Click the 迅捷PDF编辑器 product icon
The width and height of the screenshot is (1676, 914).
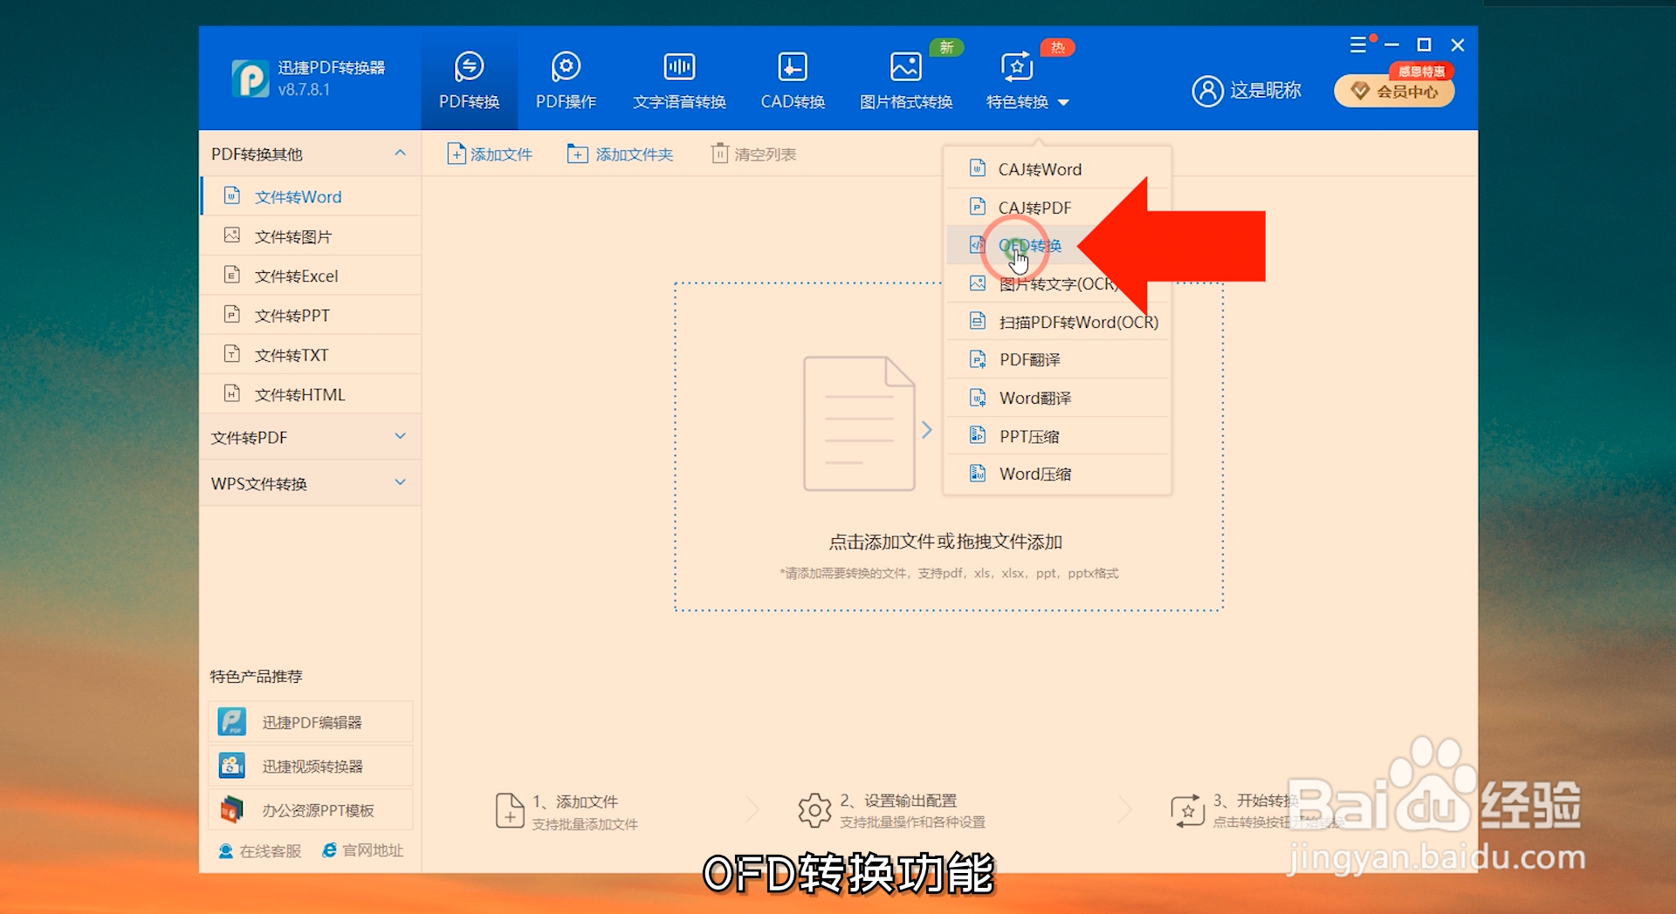(x=231, y=722)
